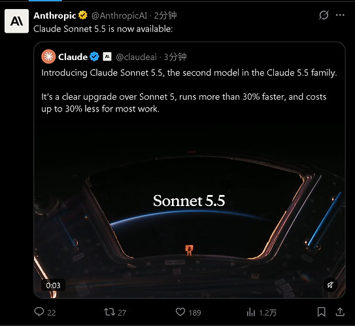Open the quoted tweet text
355x326 pixels.
click(189, 91)
